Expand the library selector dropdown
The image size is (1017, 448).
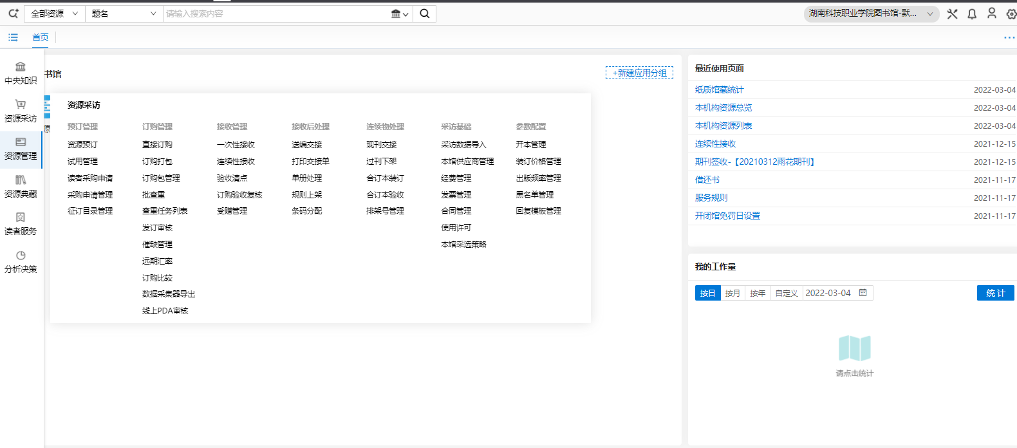click(871, 14)
